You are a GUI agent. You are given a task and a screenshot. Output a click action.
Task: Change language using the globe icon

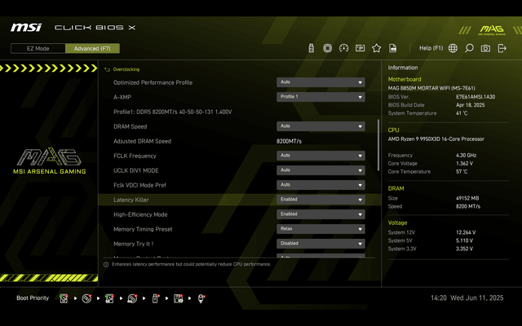point(453,48)
